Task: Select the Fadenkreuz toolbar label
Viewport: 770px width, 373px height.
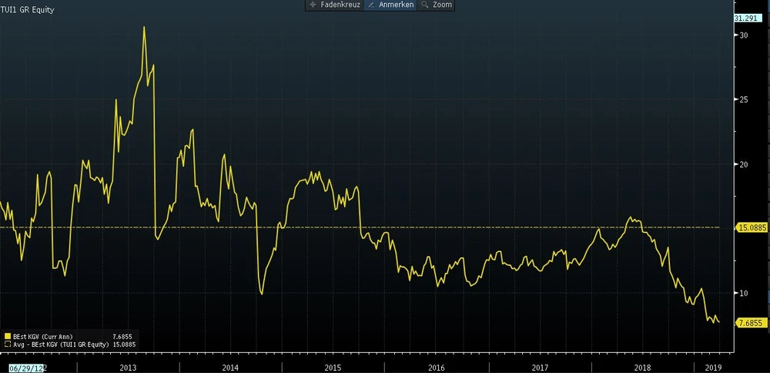Action: tap(340, 5)
